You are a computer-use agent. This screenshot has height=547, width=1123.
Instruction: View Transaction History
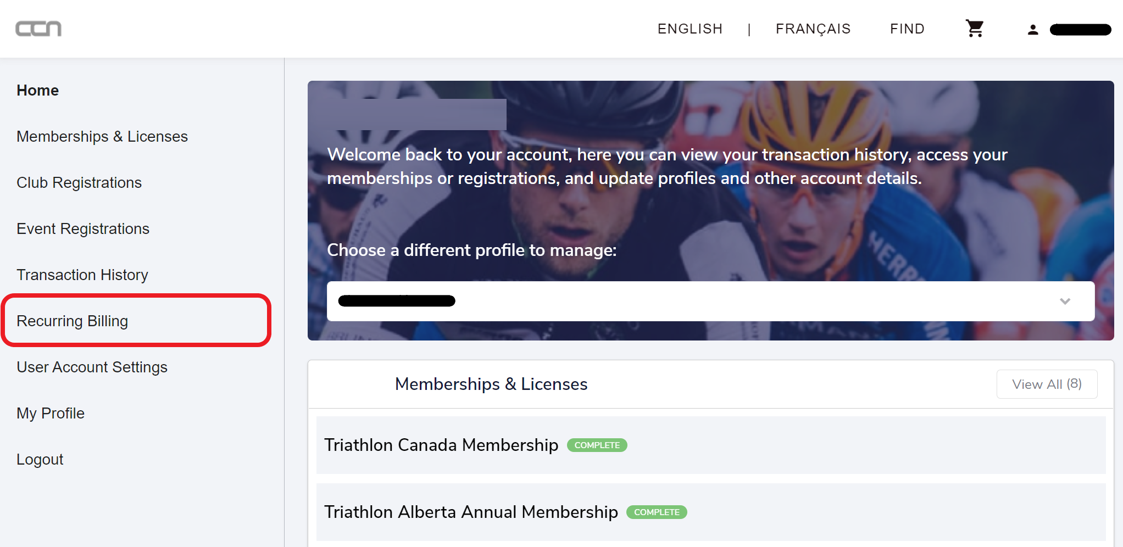[x=82, y=275]
